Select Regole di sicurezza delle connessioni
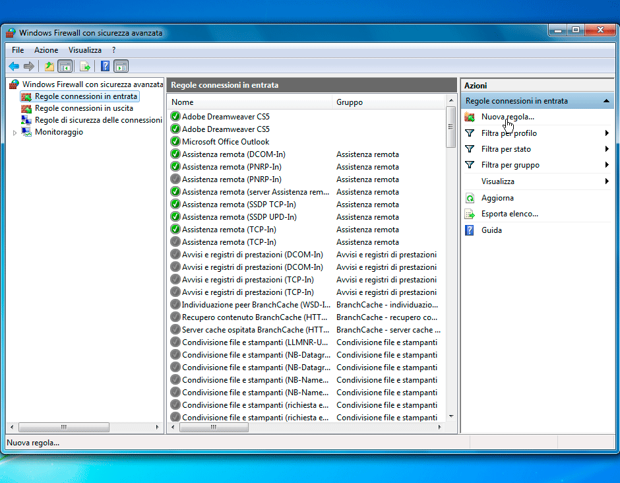The image size is (620, 483). 98,120
